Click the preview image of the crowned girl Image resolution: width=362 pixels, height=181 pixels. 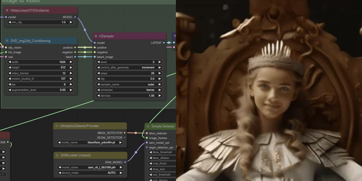pyautogui.click(x=269, y=90)
